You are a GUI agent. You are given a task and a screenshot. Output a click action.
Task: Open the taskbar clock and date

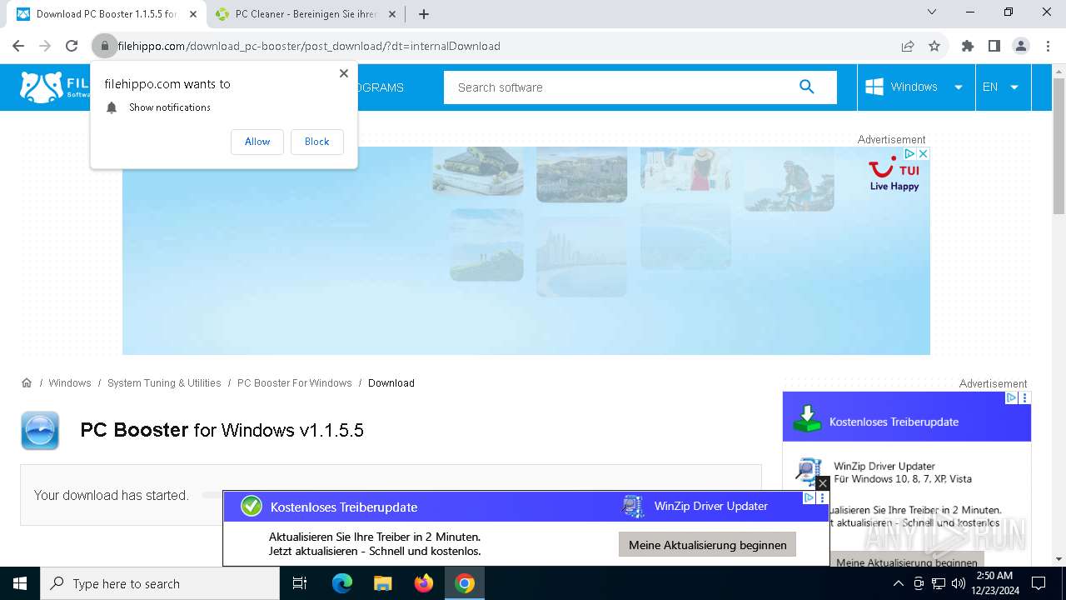click(994, 583)
